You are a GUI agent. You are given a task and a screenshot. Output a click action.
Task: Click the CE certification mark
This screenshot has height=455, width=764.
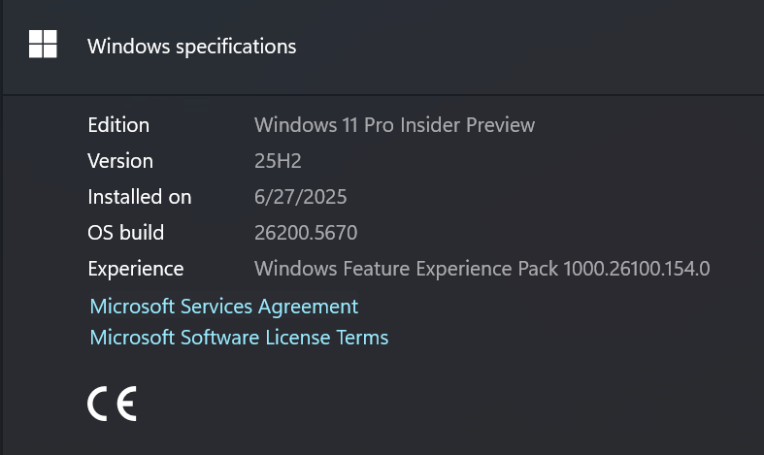coord(112,404)
